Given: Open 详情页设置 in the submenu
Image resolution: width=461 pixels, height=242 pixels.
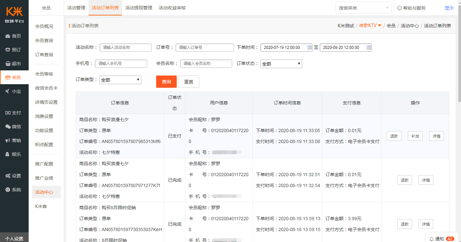Looking at the screenshot, I should click(46, 102).
